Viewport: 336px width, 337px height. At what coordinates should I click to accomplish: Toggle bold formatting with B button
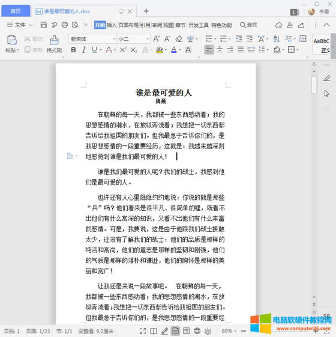(73, 50)
